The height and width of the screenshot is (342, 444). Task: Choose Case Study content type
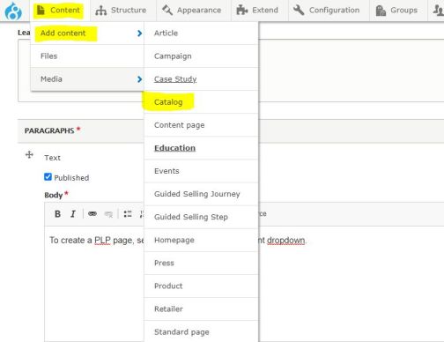coord(201,79)
